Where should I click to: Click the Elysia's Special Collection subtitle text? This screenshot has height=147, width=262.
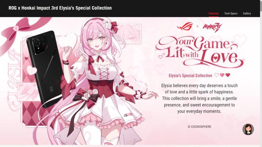click(190, 76)
